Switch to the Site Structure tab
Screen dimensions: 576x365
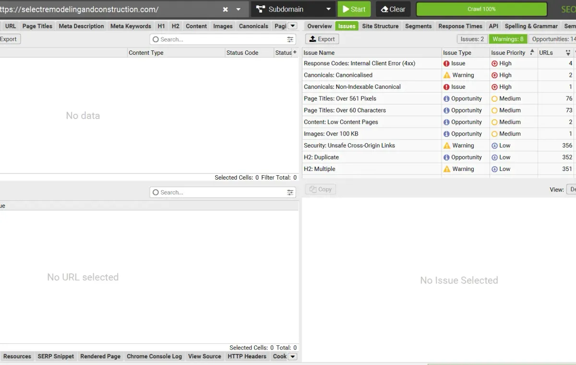(380, 26)
